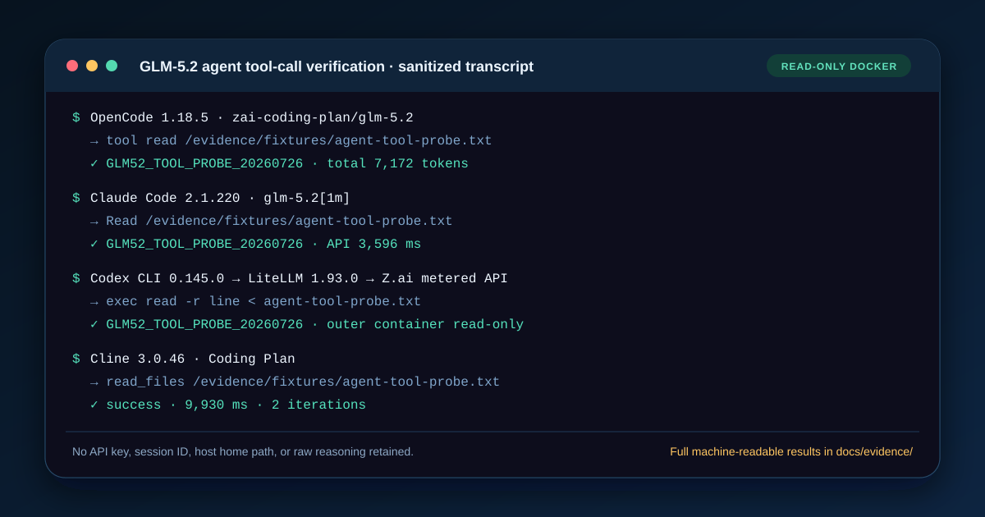985x517 pixels.
Task: Click the result 'API 3,596 ms'
Action: pos(373,245)
